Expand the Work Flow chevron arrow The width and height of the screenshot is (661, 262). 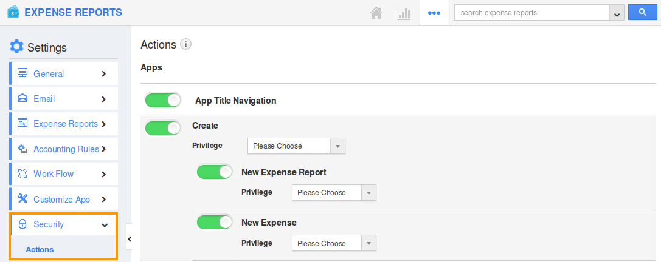coord(104,174)
